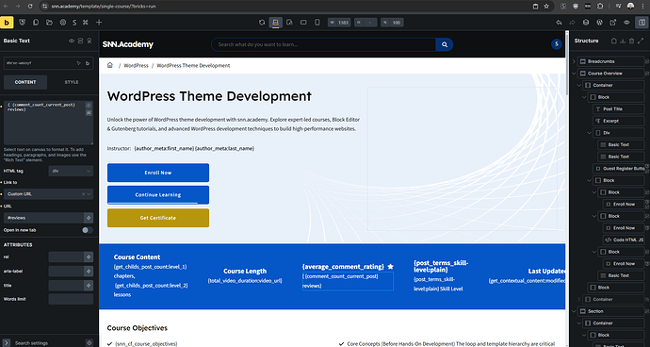Click the copy icon in the Structure header
The width and height of the screenshot is (650, 347).
(x=614, y=41)
